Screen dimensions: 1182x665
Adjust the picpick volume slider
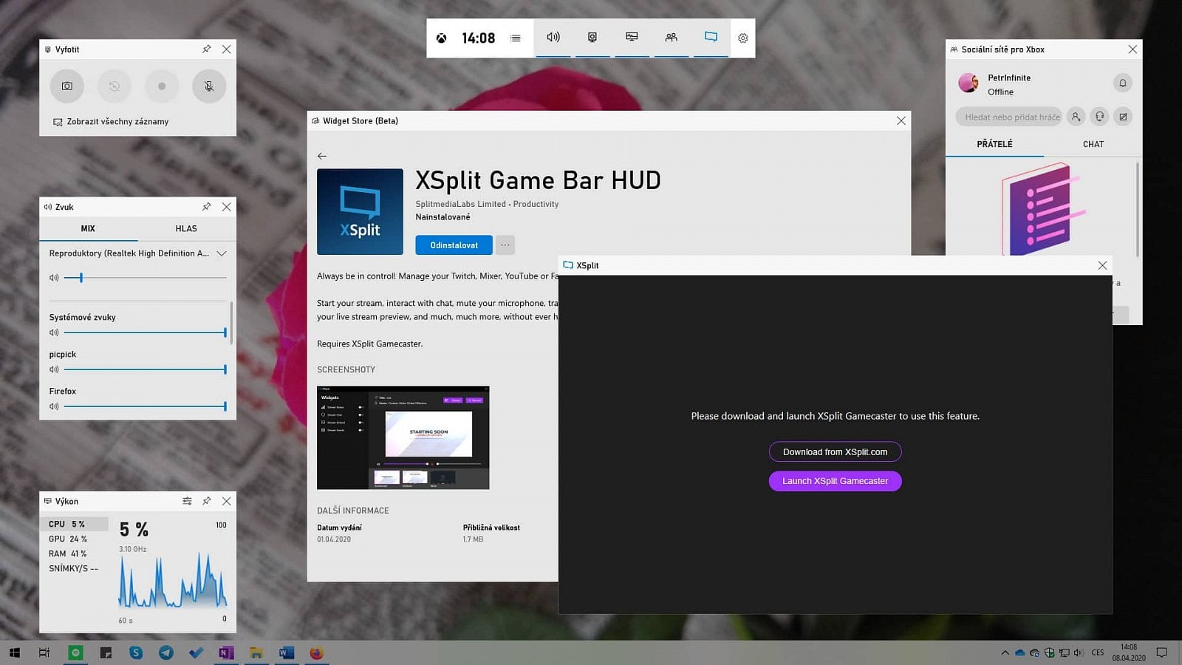point(145,369)
